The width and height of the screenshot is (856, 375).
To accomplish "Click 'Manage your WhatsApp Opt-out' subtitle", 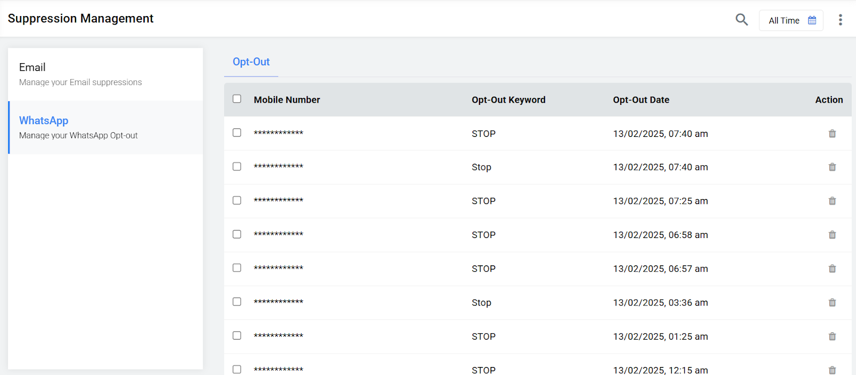I will coord(79,136).
